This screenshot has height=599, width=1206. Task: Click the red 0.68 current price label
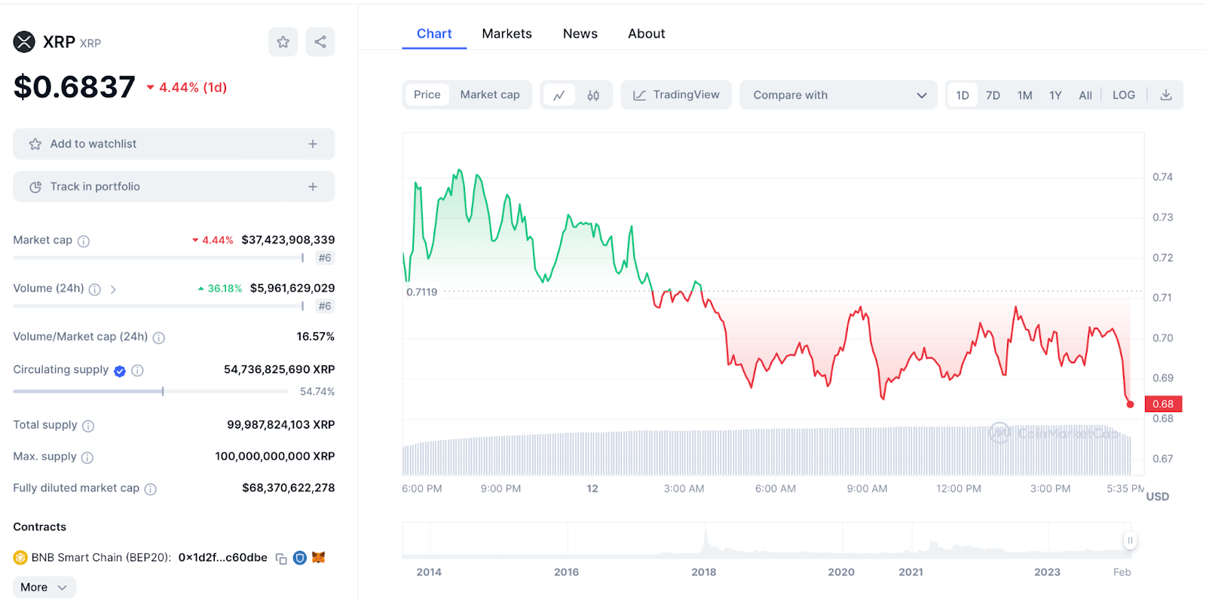click(1163, 404)
